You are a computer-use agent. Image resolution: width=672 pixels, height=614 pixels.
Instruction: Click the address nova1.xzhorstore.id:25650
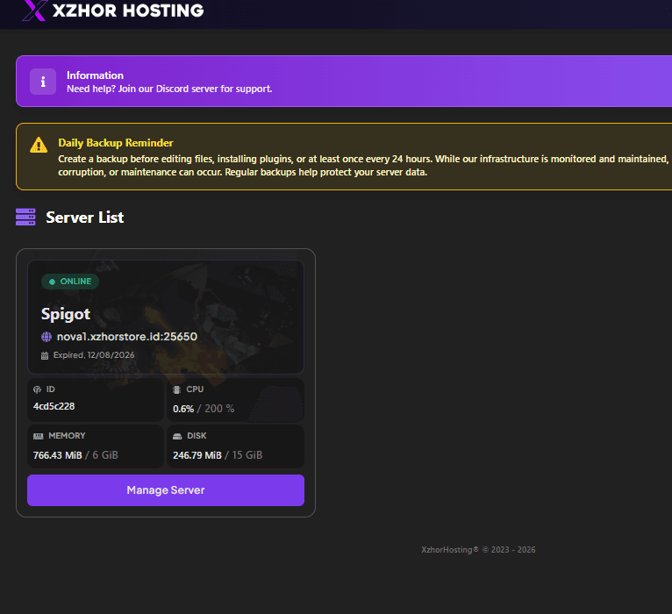tap(127, 336)
